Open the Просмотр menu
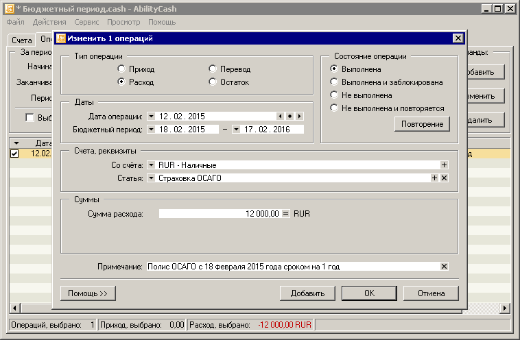 123,22
